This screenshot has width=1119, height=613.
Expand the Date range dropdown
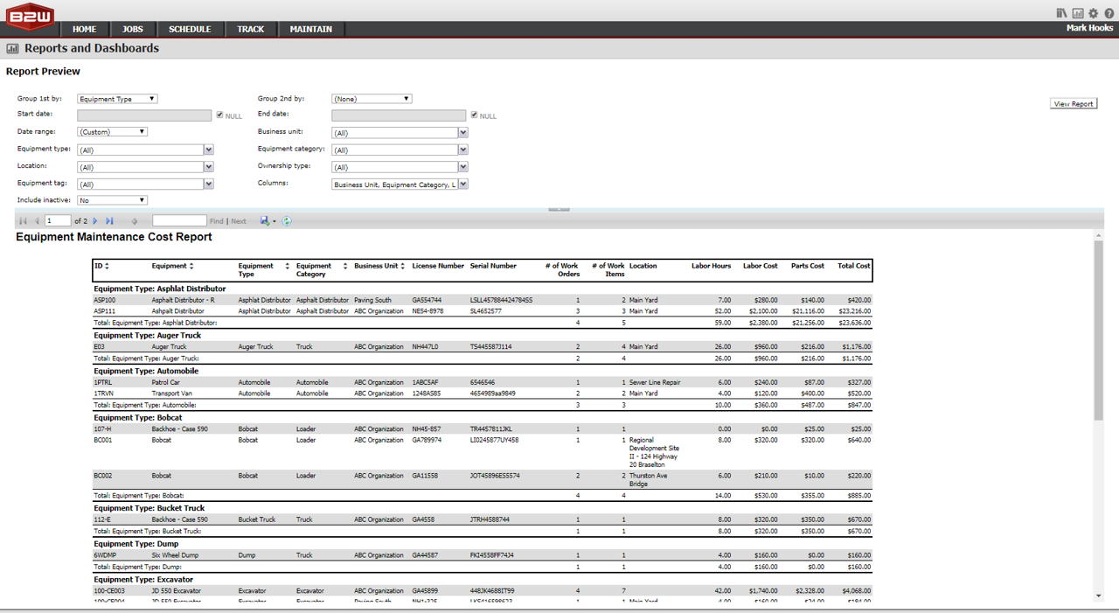(113, 132)
